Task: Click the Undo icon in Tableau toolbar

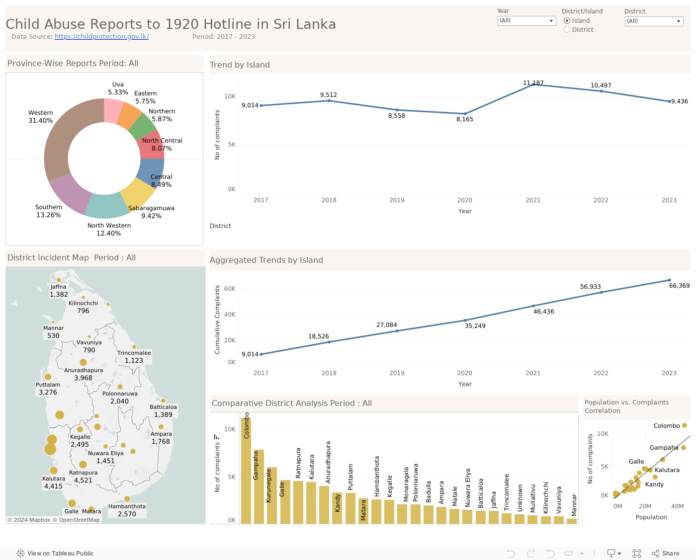Action: pyautogui.click(x=511, y=553)
